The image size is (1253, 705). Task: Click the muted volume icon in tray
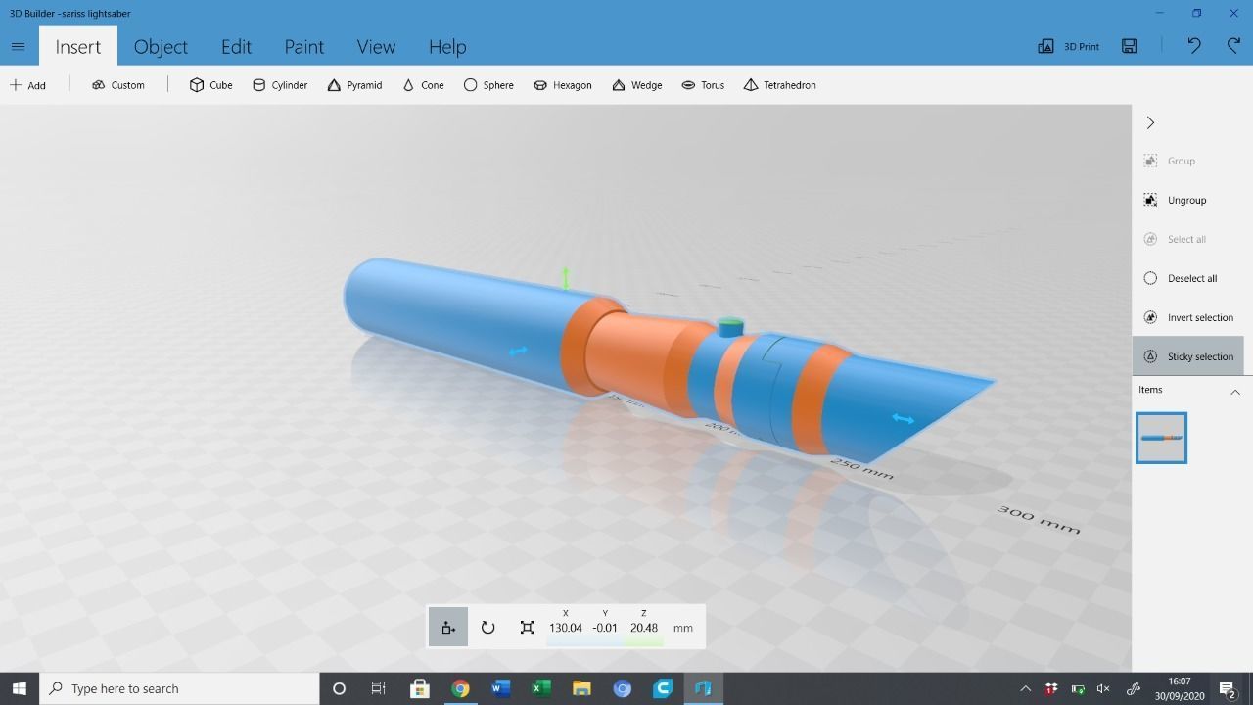1104,688
